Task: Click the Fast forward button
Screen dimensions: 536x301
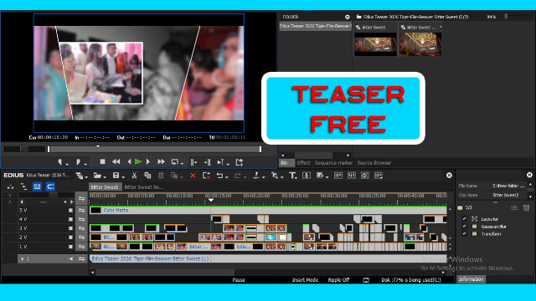Action: coord(161,161)
